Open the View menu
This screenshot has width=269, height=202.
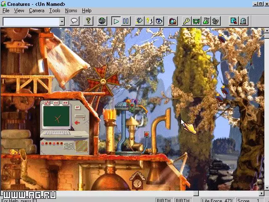(x=19, y=11)
